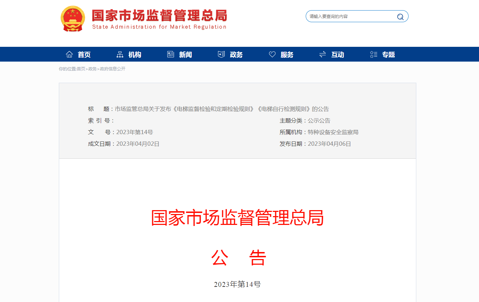Click the red heading 国家市场监督管理总局
Image resolution: width=479 pixels, height=302 pixels.
click(237, 218)
